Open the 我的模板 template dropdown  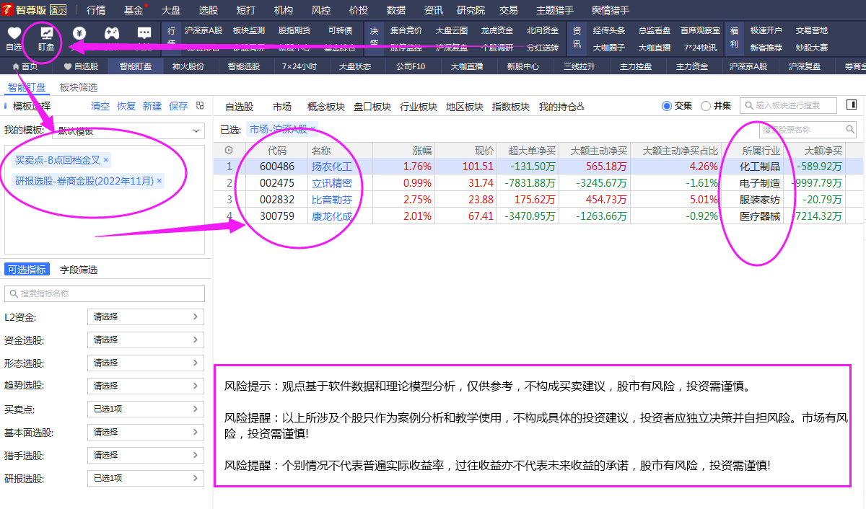[127, 131]
